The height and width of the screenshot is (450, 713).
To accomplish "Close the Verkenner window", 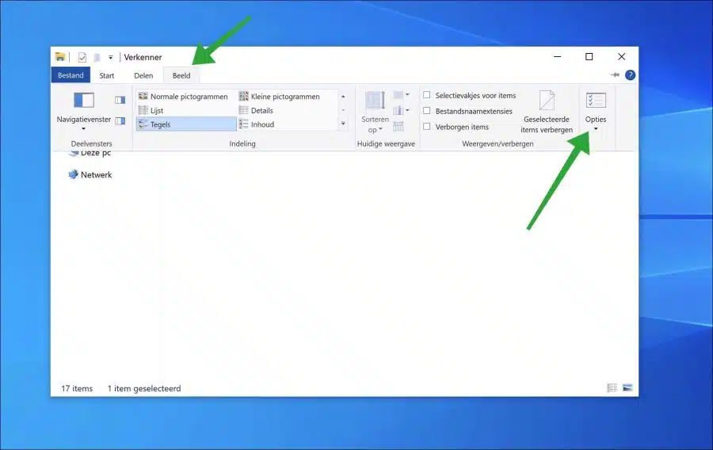I will click(x=622, y=57).
